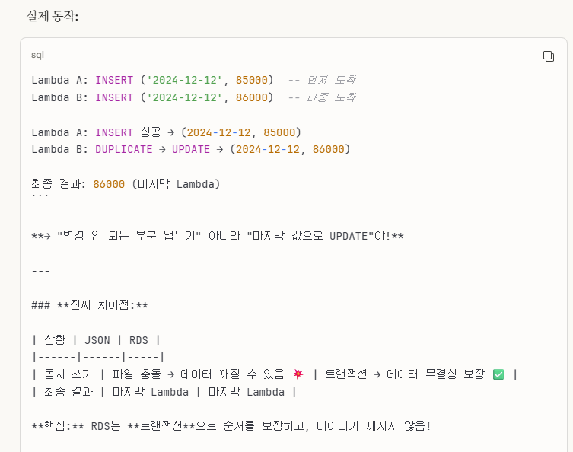The width and height of the screenshot is (573, 452).
Task: Click the '동시 쓰기' table row
Action: (x=275, y=374)
